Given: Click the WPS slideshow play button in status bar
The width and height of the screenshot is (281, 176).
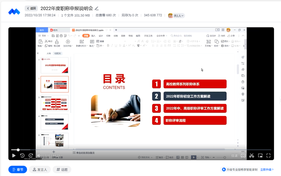Looking at the screenshot, I should [193, 157].
